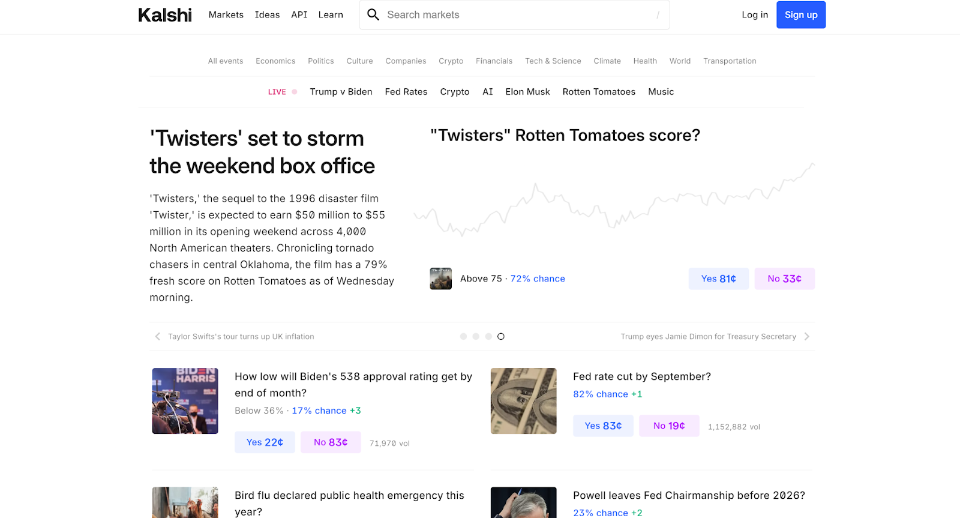Click the dollar bill market thumbnail
The image size is (960, 518).
click(524, 401)
